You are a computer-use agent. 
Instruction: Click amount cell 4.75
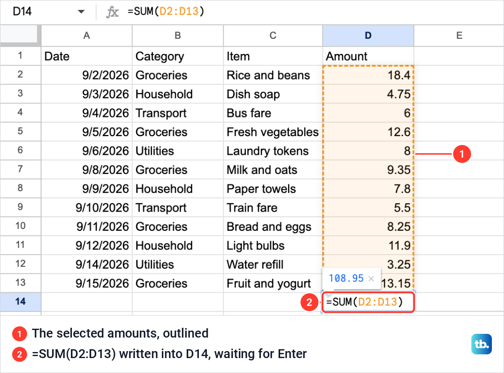pyautogui.click(x=368, y=94)
